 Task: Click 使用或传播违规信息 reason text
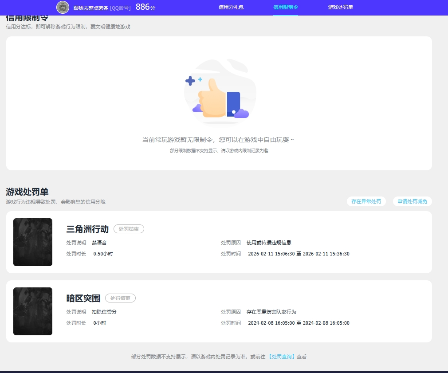[269, 243]
